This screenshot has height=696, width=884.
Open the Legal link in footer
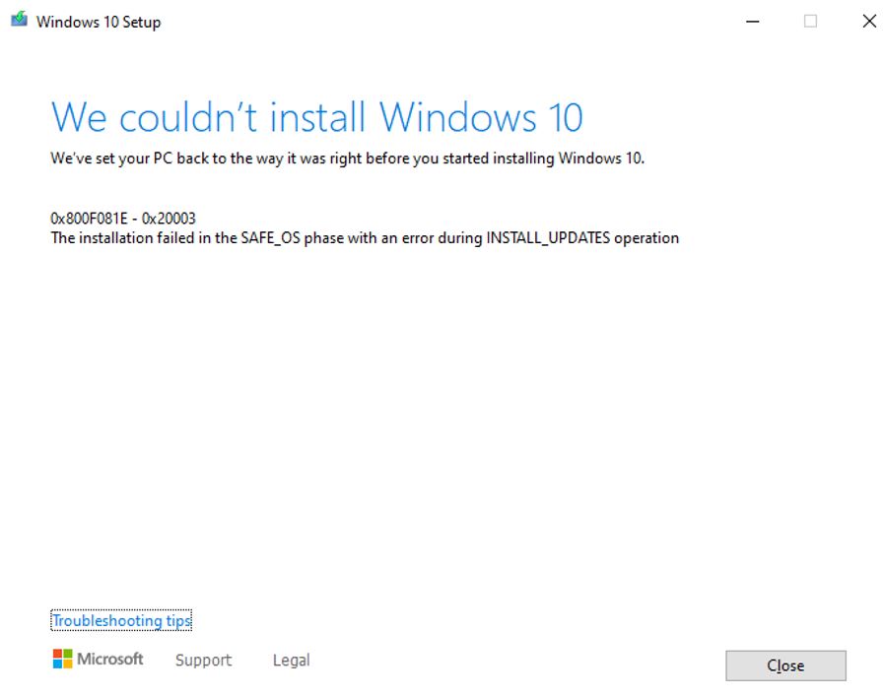[x=292, y=660]
